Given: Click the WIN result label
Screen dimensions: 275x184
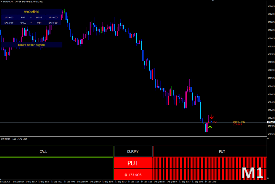Looking at the screenshot, I should [39, 23].
